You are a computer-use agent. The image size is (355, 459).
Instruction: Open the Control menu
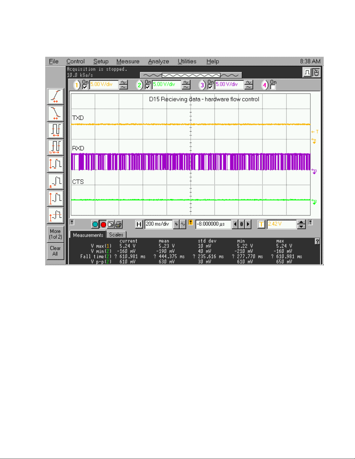tap(75, 61)
